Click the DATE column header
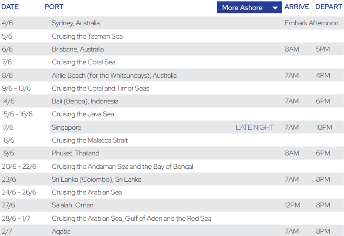 pos(10,7)
